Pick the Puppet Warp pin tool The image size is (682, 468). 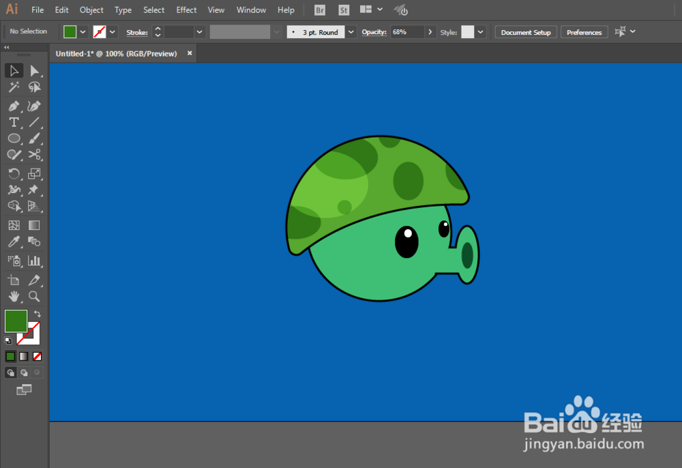click(x=34, y=190)
